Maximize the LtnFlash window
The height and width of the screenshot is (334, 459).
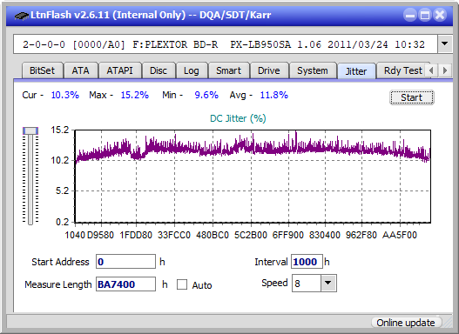(425, 15)
